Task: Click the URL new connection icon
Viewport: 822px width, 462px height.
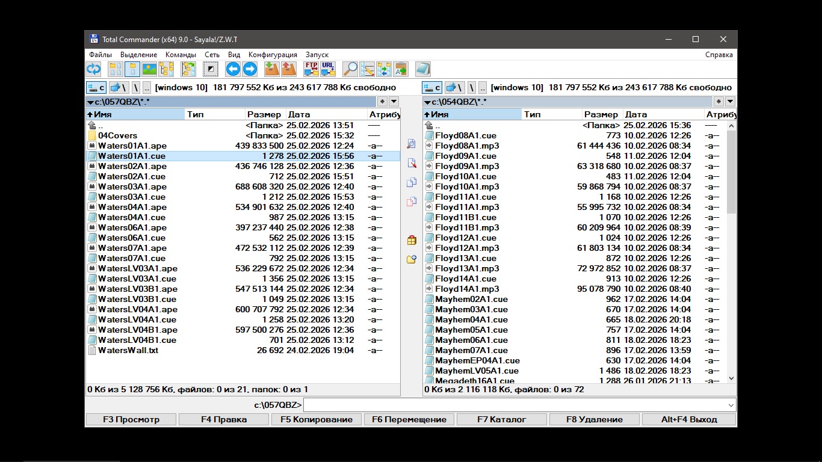Action: point(328,69)
